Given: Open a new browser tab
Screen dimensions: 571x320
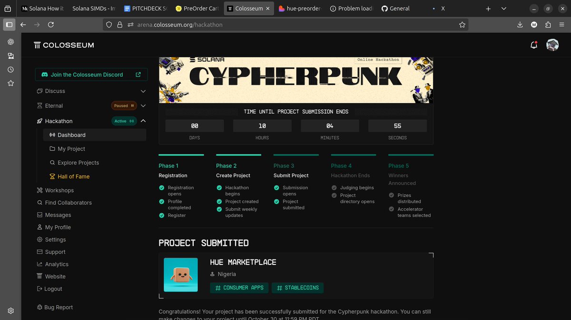Looking at the screenshot, I should (x=488, y=9).
